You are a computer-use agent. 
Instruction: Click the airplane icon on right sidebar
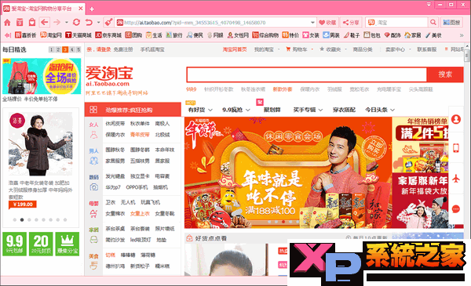(456, 179)
